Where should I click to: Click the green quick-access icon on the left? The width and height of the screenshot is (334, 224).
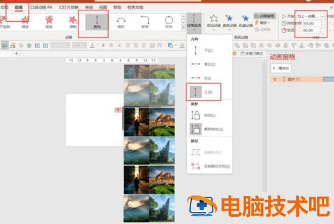pos(4,46)
